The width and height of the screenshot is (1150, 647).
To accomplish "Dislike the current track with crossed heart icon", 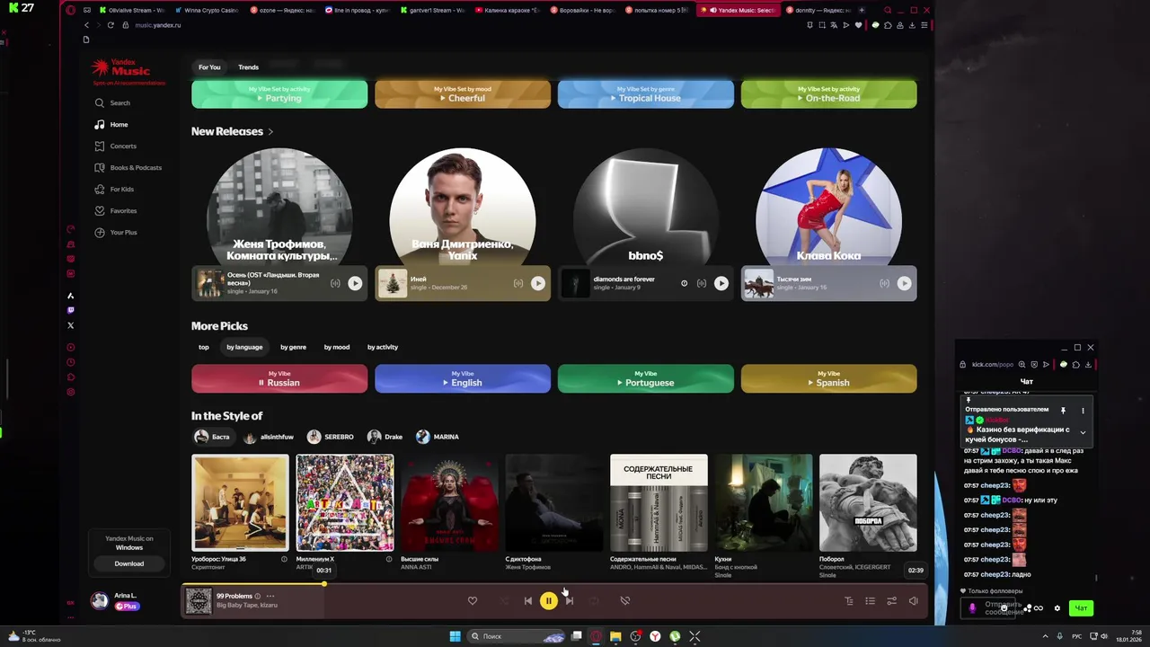I will pos(625,600).
